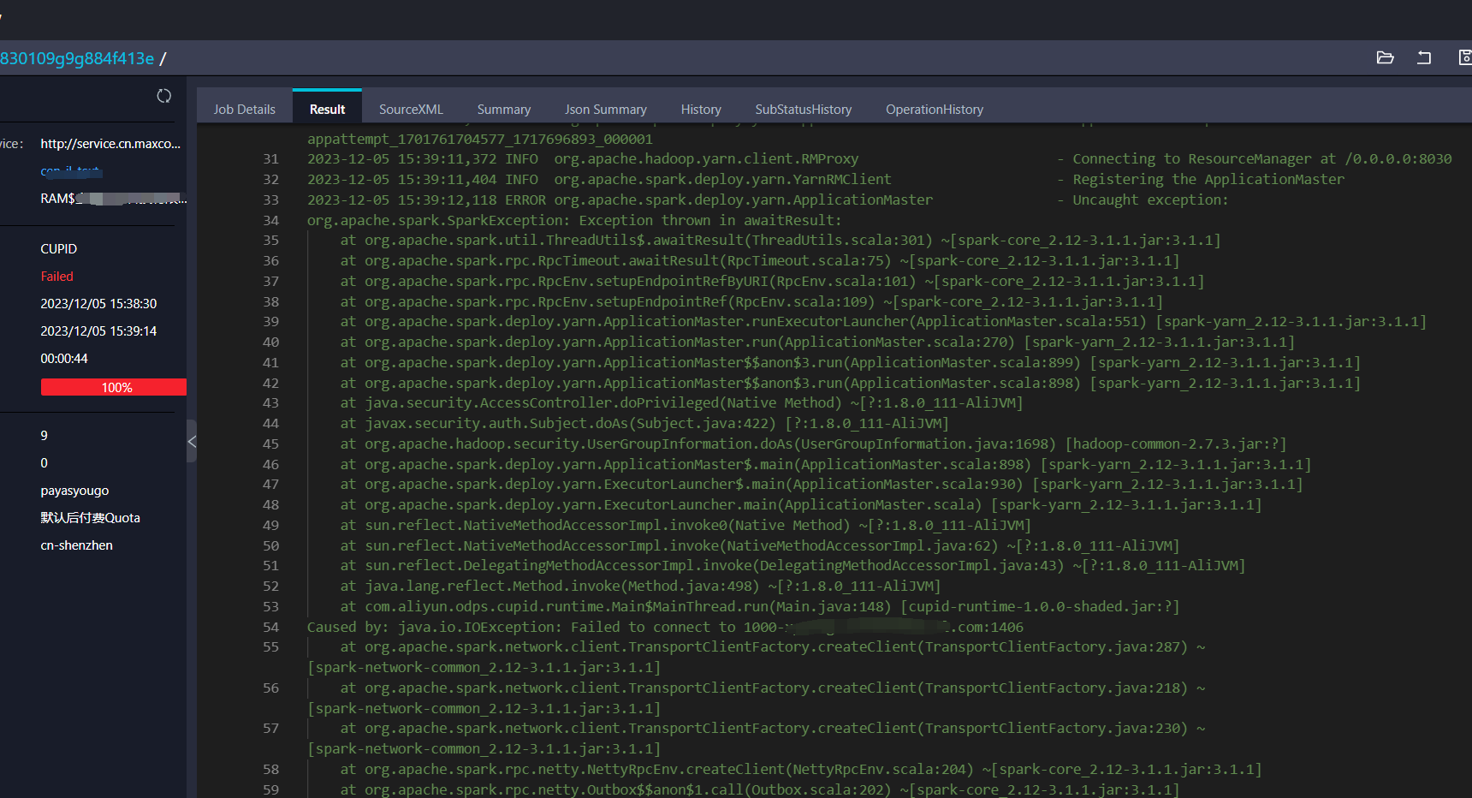
Task: Click the Main.java:148 stack trace line
Action: pos(760,606)
